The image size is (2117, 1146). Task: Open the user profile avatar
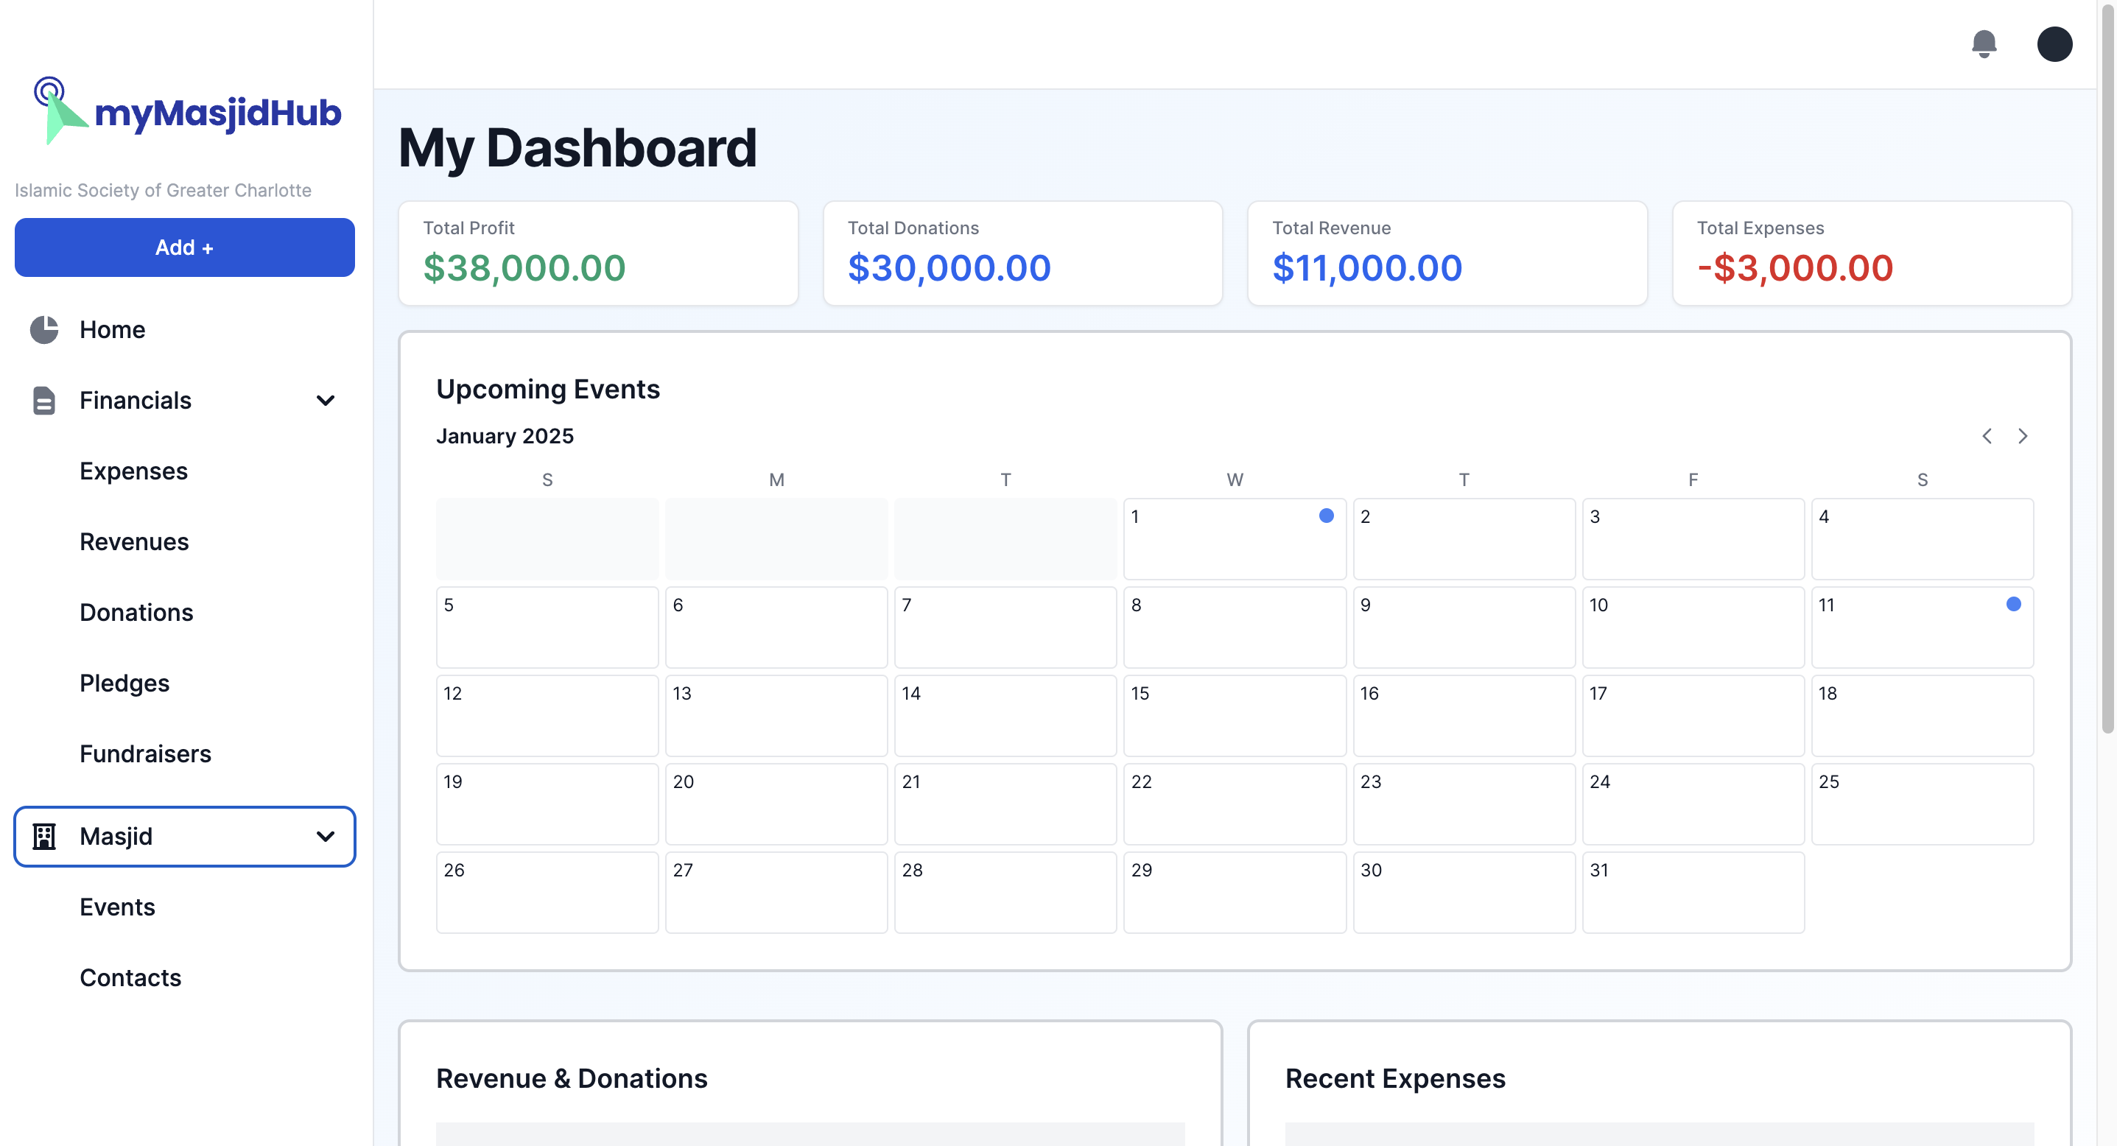coord(2054,43)
